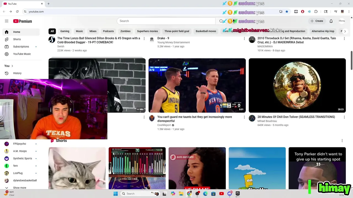Select the Superhero movies chip
The image size is (353, 198).
coord(148,31)
